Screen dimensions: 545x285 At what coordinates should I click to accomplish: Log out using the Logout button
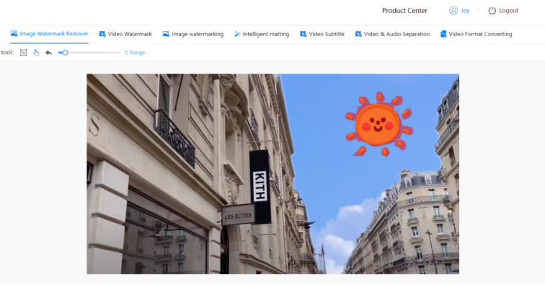pos(503,10)
